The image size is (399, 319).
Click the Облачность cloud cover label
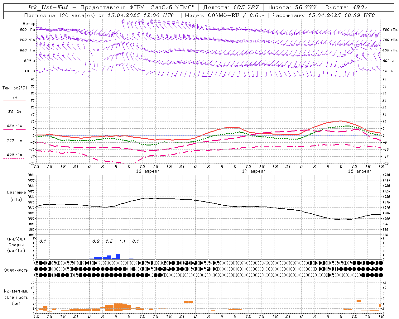click(16, 270)
